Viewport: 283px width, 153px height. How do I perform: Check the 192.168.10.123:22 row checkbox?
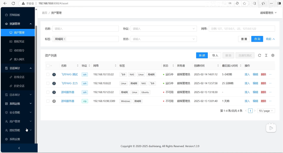(x=48, y=92)
